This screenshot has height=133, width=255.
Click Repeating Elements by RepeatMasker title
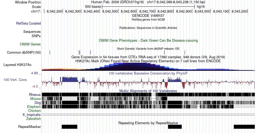[x=148, y=123]
